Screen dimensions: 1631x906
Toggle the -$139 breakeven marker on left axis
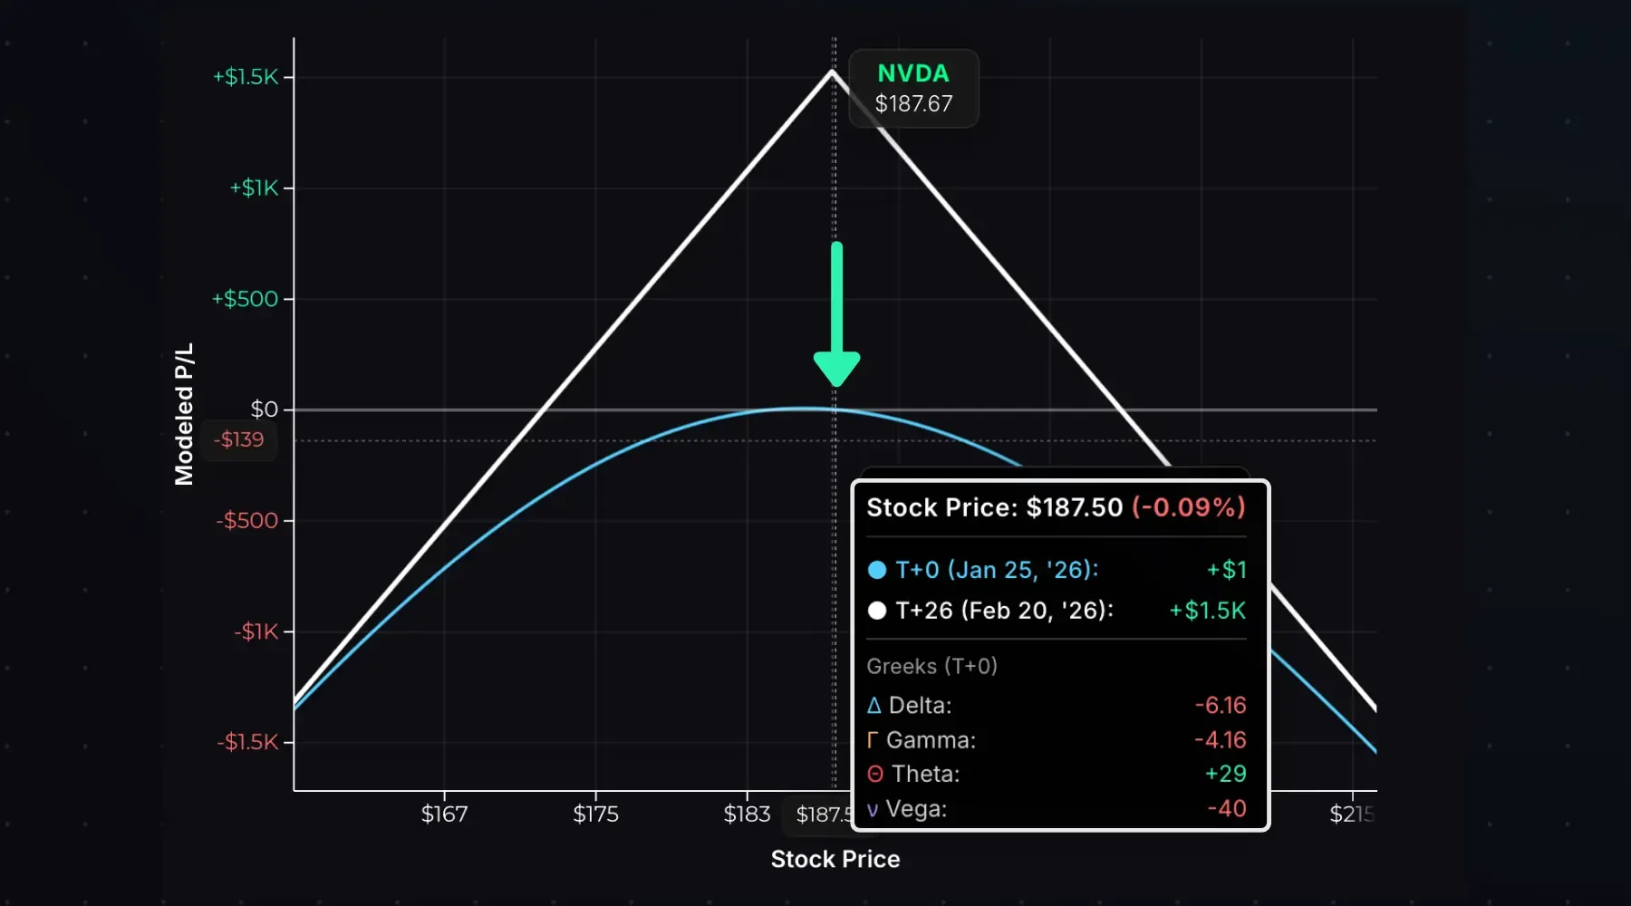point(240,440)
